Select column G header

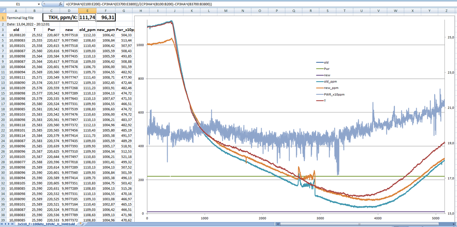pos(124,11)
